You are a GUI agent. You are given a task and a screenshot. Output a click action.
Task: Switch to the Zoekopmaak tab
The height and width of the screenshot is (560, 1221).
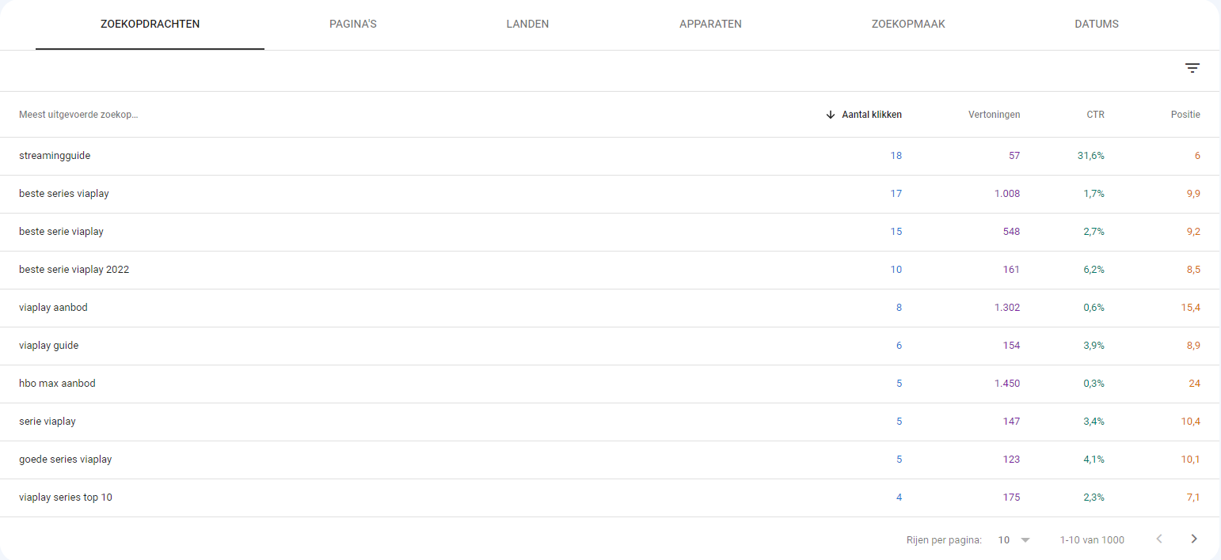908,25
